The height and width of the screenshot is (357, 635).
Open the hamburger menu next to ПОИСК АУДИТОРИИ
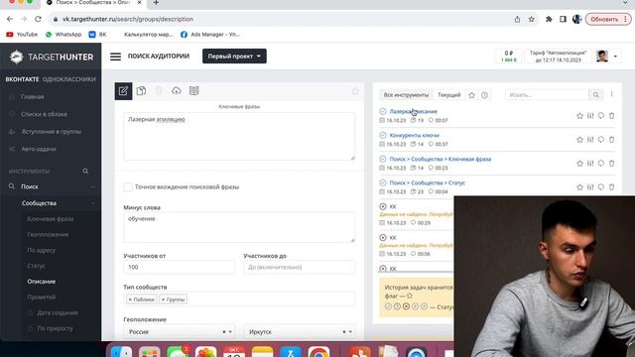[x=115, y=57]
